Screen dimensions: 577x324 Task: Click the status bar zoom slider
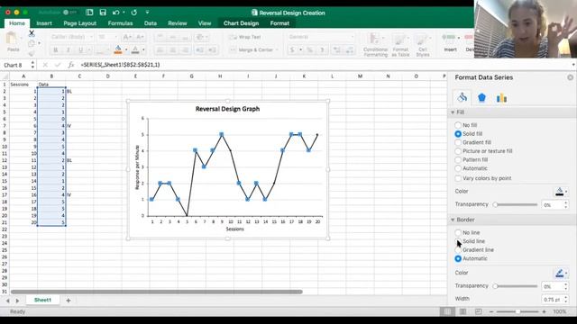[517, 311]
